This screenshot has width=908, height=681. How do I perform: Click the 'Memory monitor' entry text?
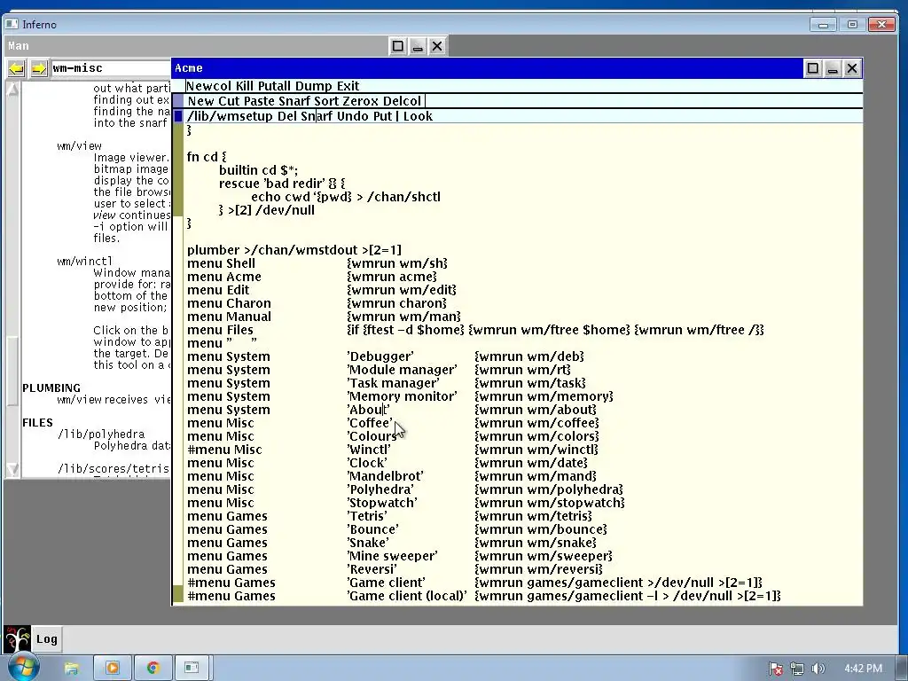[402, 396]
